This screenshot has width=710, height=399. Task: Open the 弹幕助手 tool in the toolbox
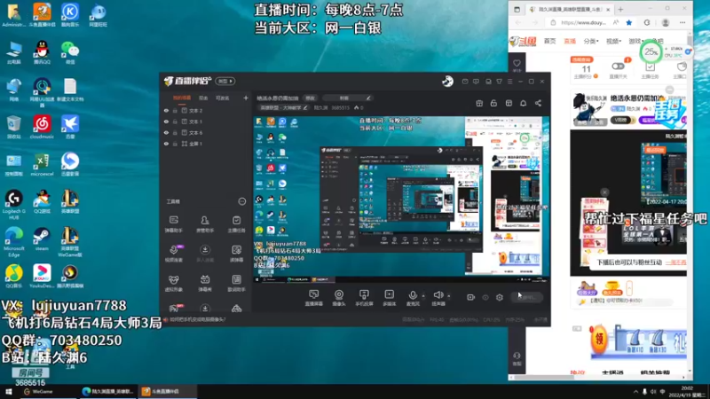(173, 223)
